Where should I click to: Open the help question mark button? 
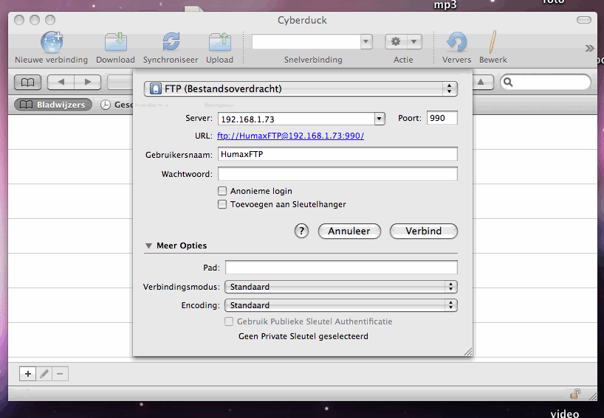[x=301, y=231]
